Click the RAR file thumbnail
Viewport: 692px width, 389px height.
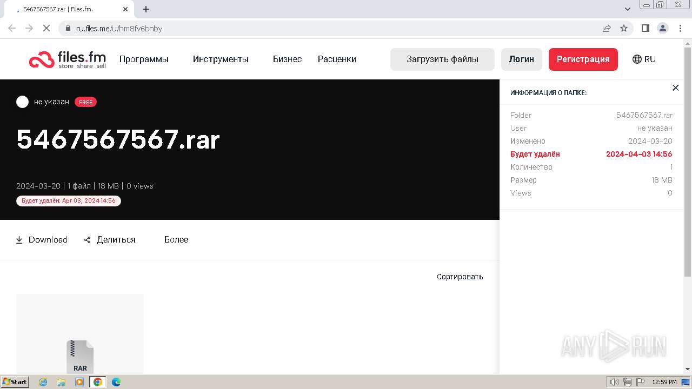[x=80, y=333]
